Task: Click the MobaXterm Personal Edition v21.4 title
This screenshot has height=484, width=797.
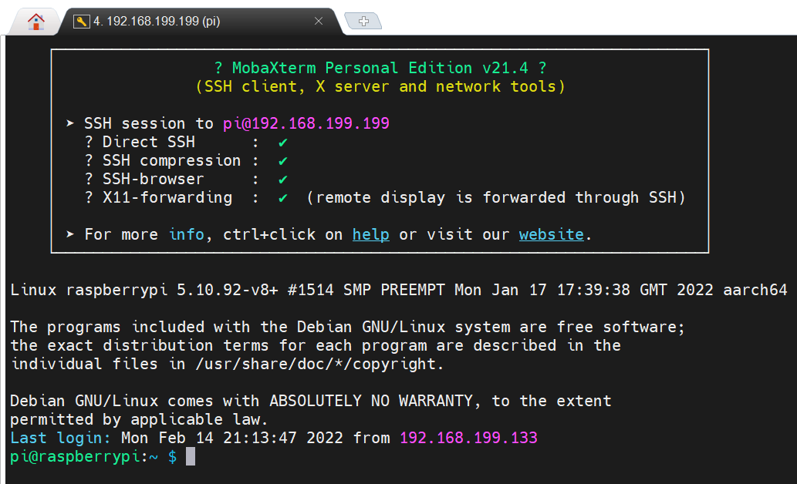Action: point(380,68)
